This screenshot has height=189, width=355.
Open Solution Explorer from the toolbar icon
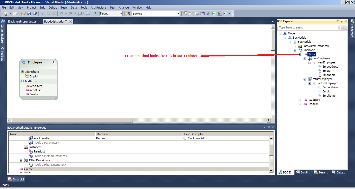point(185,13)
